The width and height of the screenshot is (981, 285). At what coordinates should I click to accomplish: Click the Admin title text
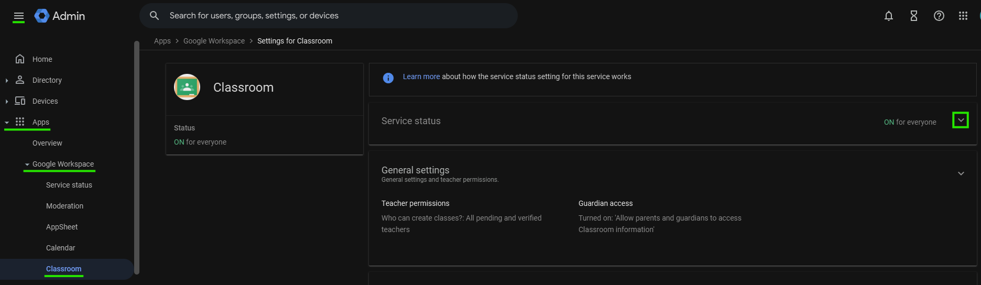coord(69,16)
